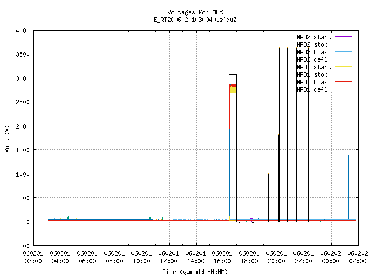369x277 pixels.
Task: Click the green NPD2 stop legend line
Action: coord(343,44)
